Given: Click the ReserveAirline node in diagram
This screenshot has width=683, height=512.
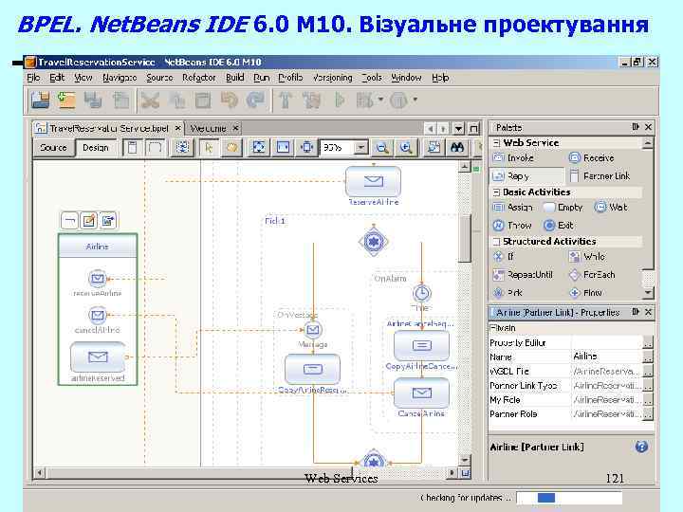Looking at the screenshot, I should [374, 181].
